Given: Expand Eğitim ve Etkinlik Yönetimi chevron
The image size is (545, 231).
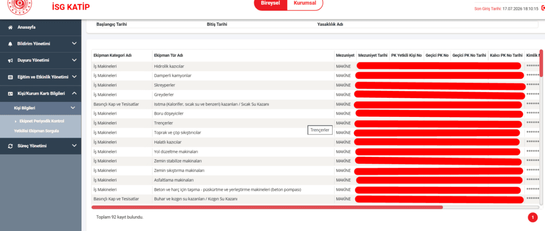Looking at the screenshot, I should pyautogui.click(x=74, y=77).
